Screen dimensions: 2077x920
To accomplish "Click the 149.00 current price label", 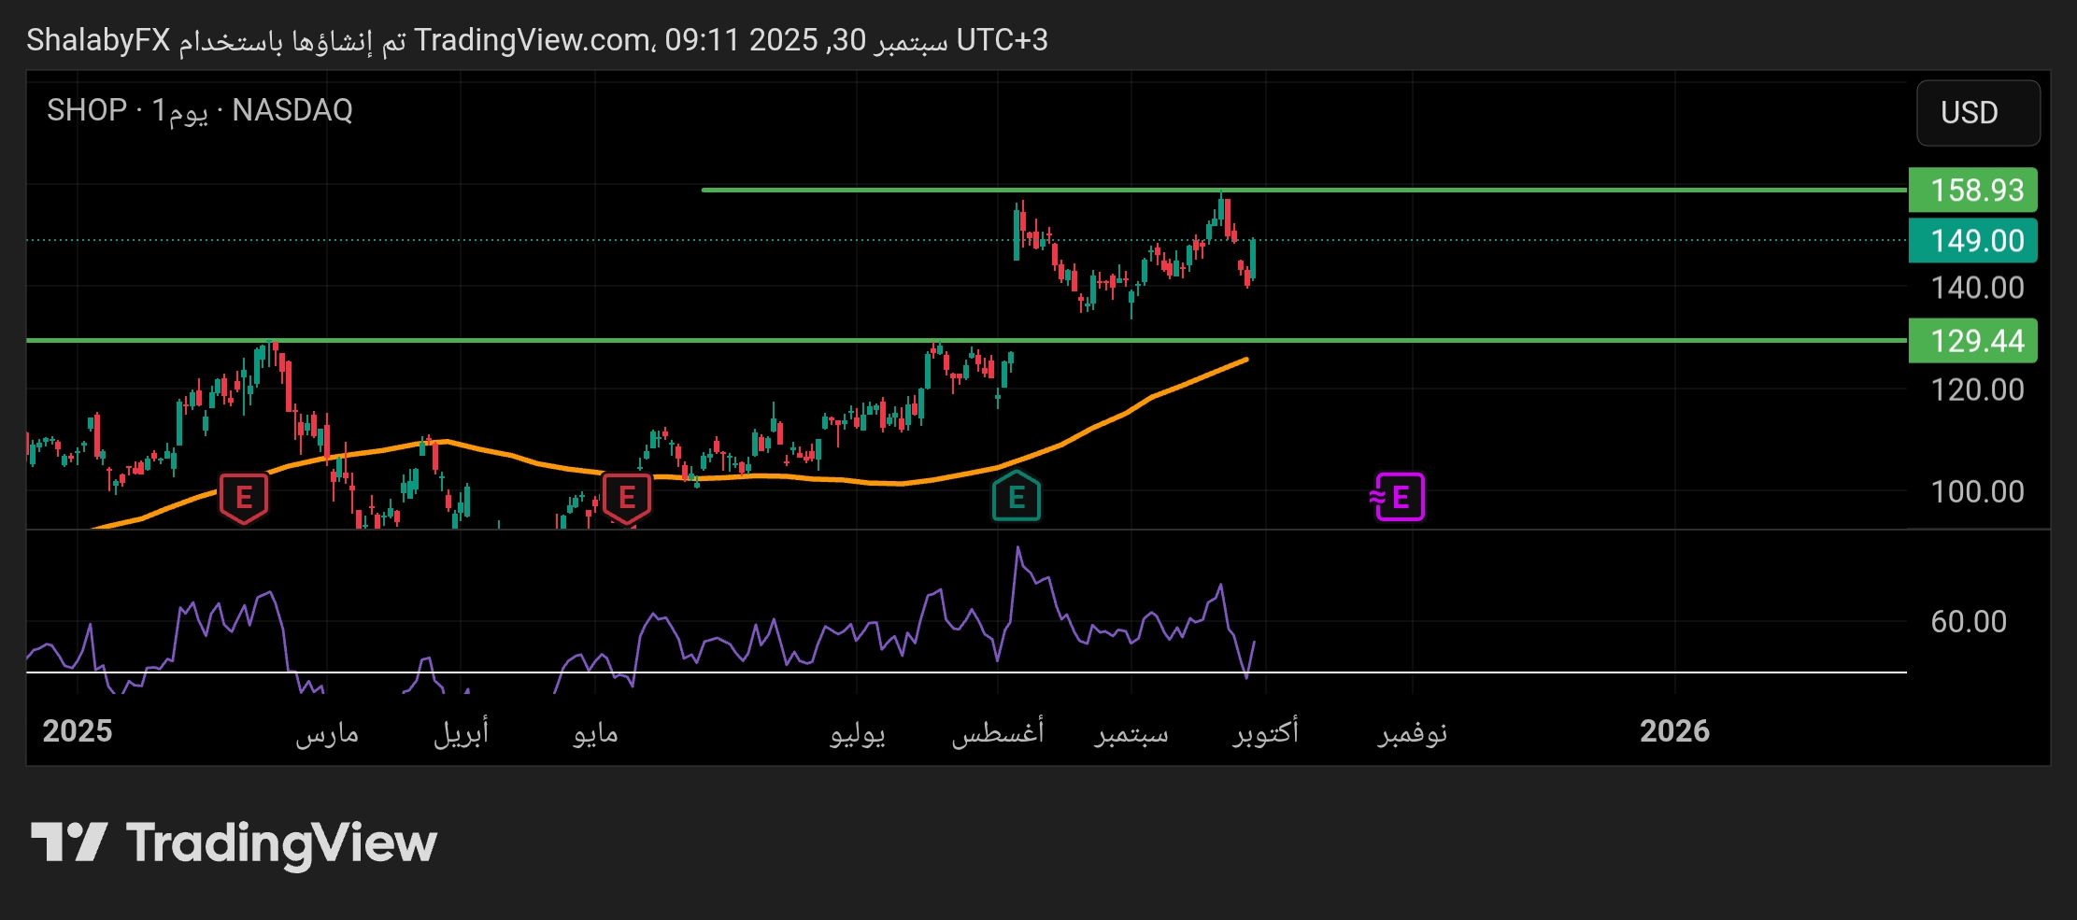I will tap(1975, 241).
